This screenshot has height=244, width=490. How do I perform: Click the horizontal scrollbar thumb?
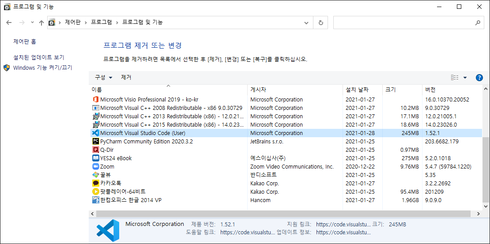tap(284, 214)
